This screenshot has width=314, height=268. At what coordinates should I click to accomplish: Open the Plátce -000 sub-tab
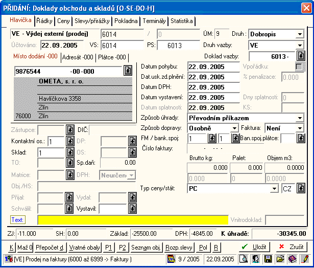click(x=112, y=57)
